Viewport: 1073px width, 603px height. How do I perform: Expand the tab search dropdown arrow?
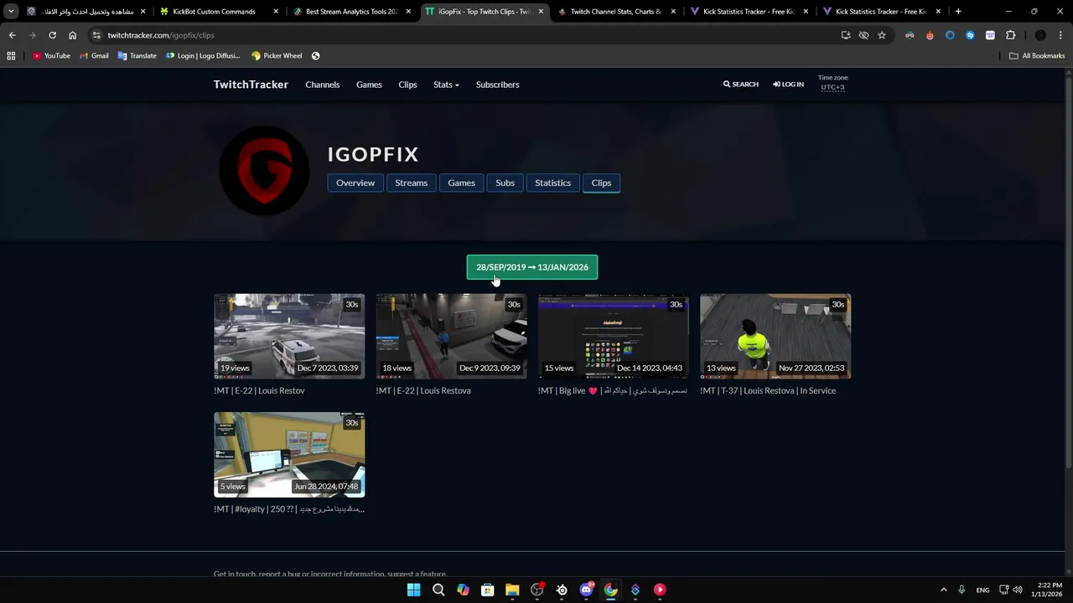tap(11, 12)
